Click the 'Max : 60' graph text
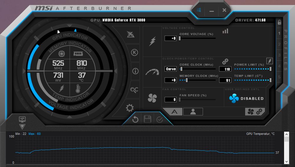 click(35, 134)
